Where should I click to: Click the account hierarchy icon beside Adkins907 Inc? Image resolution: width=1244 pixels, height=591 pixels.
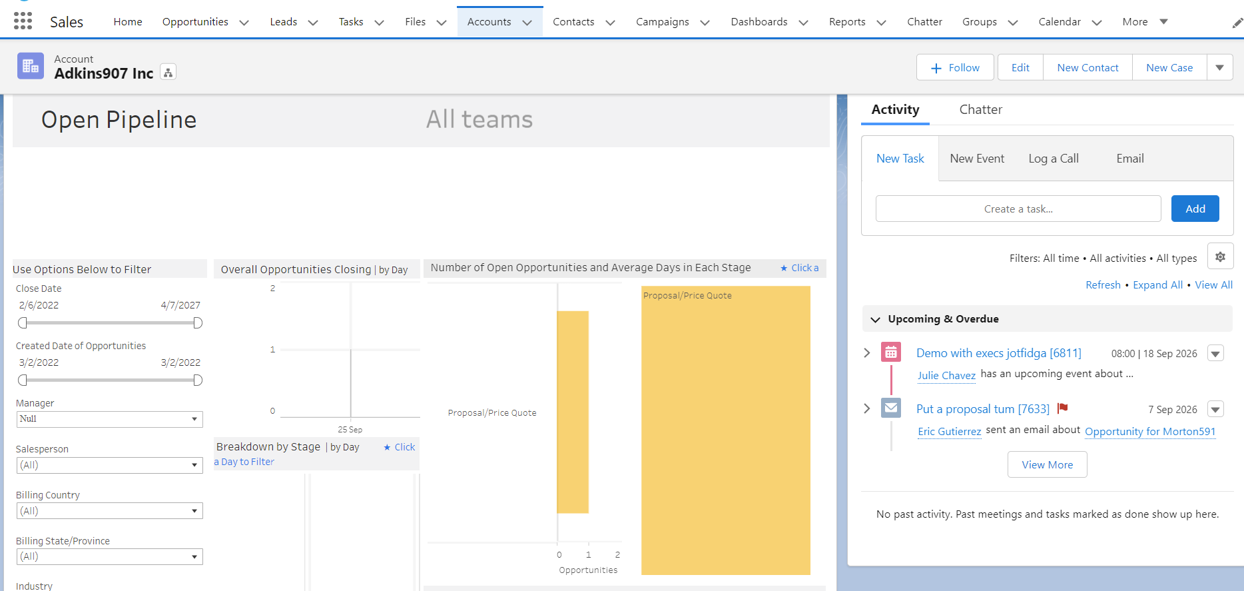[168, 73]
